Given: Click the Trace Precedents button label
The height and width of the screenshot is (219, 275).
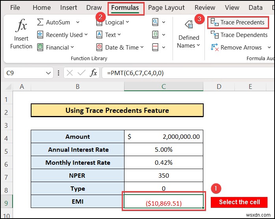Looking at the screenshot, I should click(242, 22).
